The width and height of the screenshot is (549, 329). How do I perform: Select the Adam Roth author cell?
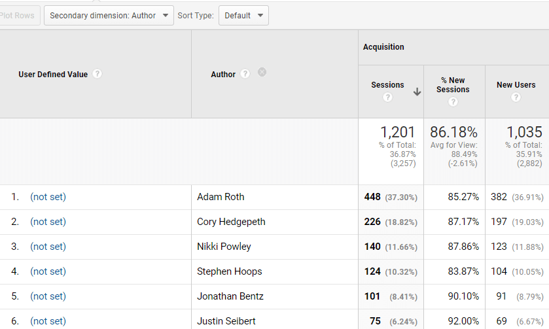(x=221, y=197)
